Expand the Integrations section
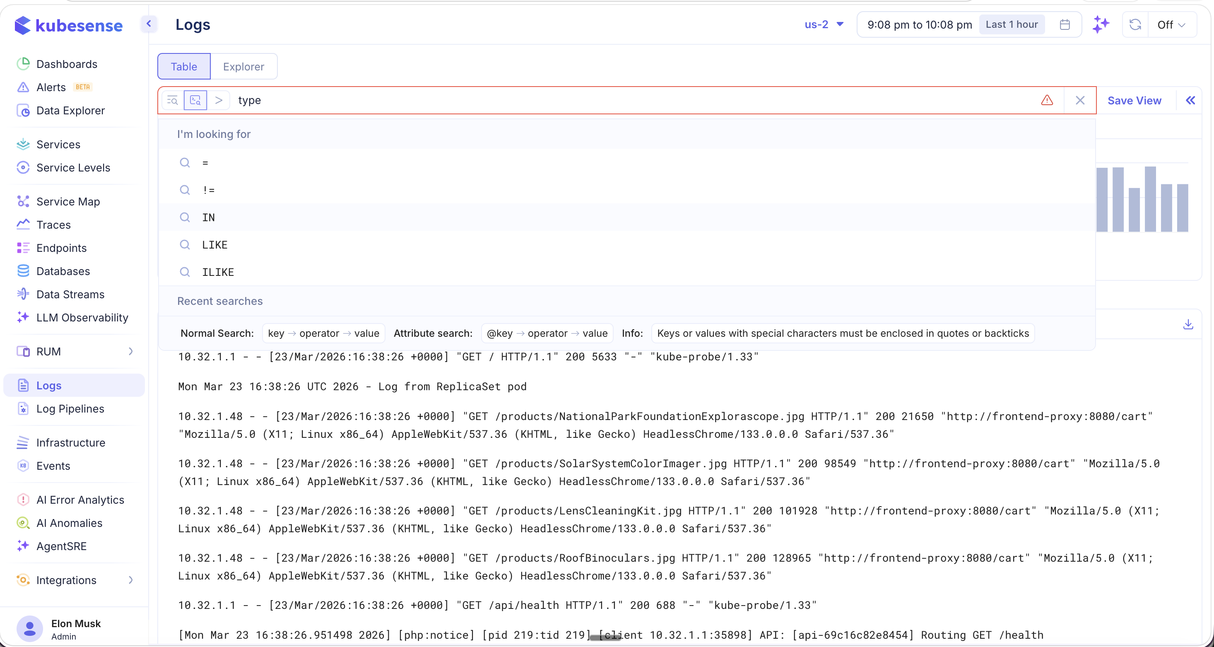The image size is (1214, 647). click(x=131, y=580)
